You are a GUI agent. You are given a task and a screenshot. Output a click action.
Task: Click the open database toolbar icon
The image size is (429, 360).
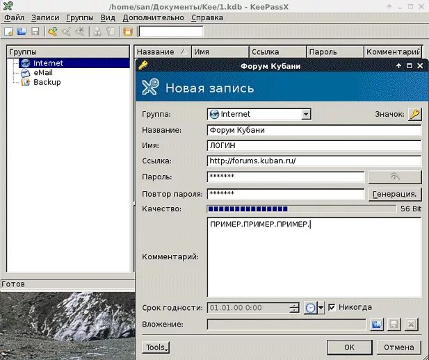[22, 32]
